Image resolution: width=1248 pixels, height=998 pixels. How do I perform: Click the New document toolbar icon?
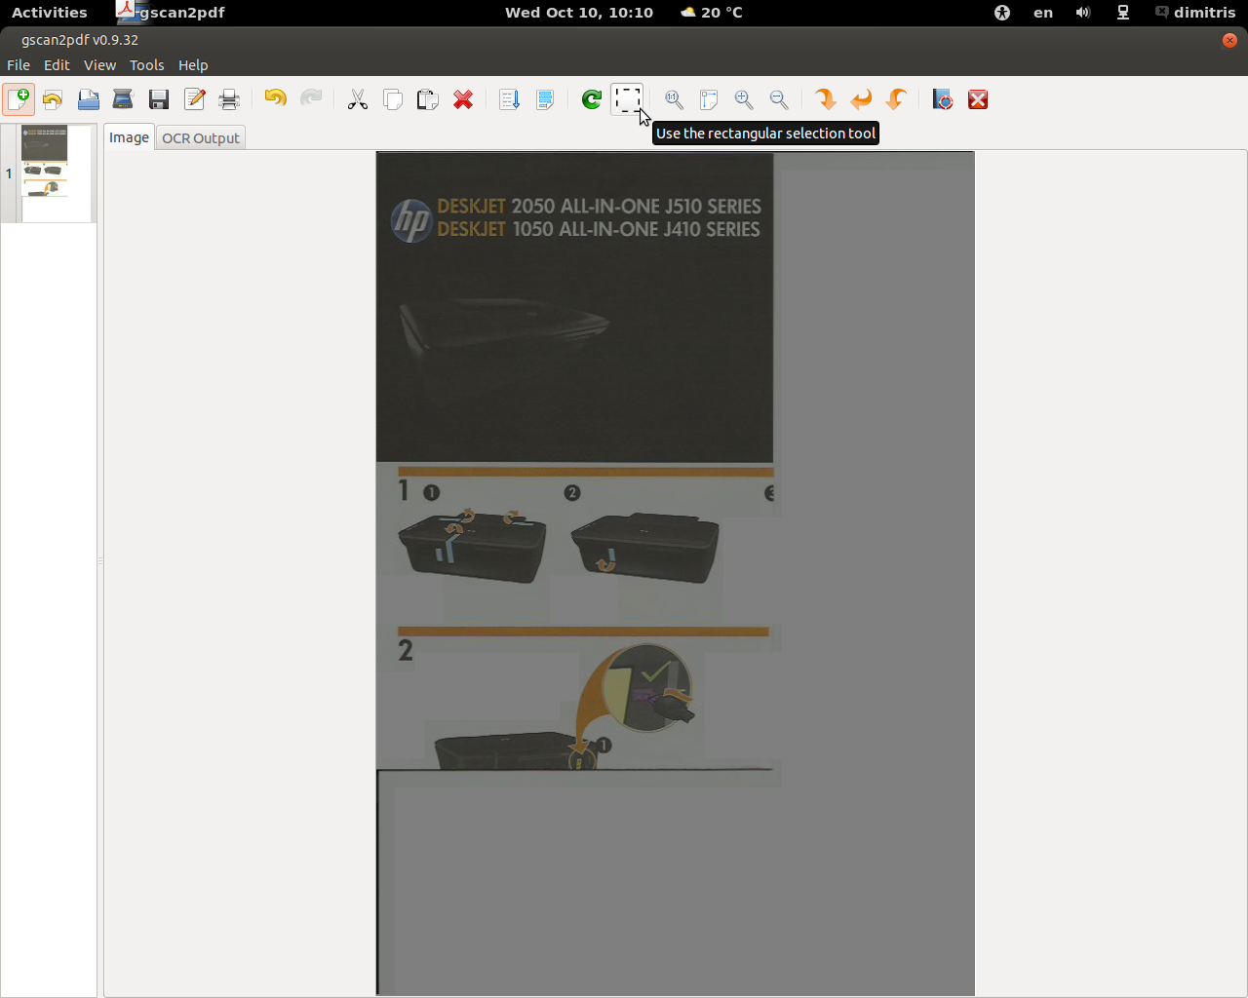click(19, 99)
